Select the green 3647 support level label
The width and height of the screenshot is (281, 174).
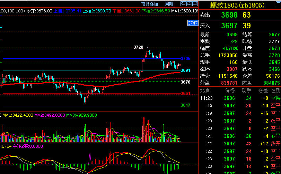coord(185,105)
